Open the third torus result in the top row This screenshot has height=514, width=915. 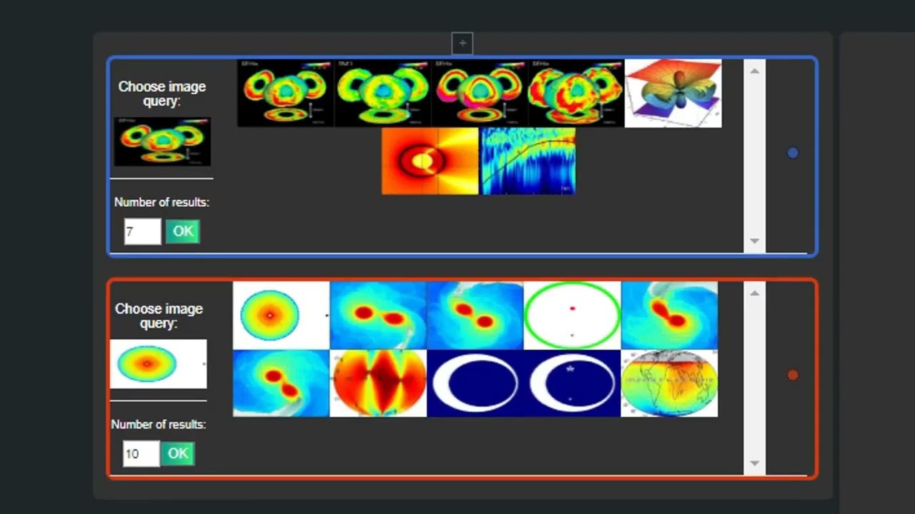point(480,94)
